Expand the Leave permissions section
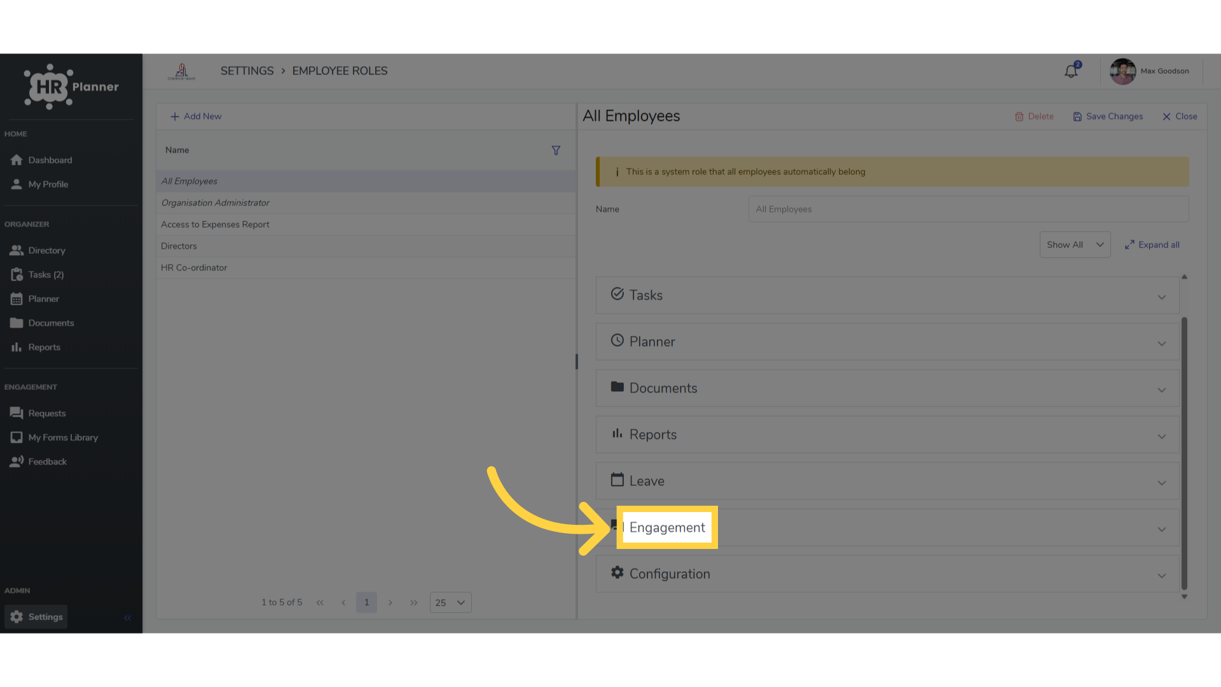 point(887,481)
